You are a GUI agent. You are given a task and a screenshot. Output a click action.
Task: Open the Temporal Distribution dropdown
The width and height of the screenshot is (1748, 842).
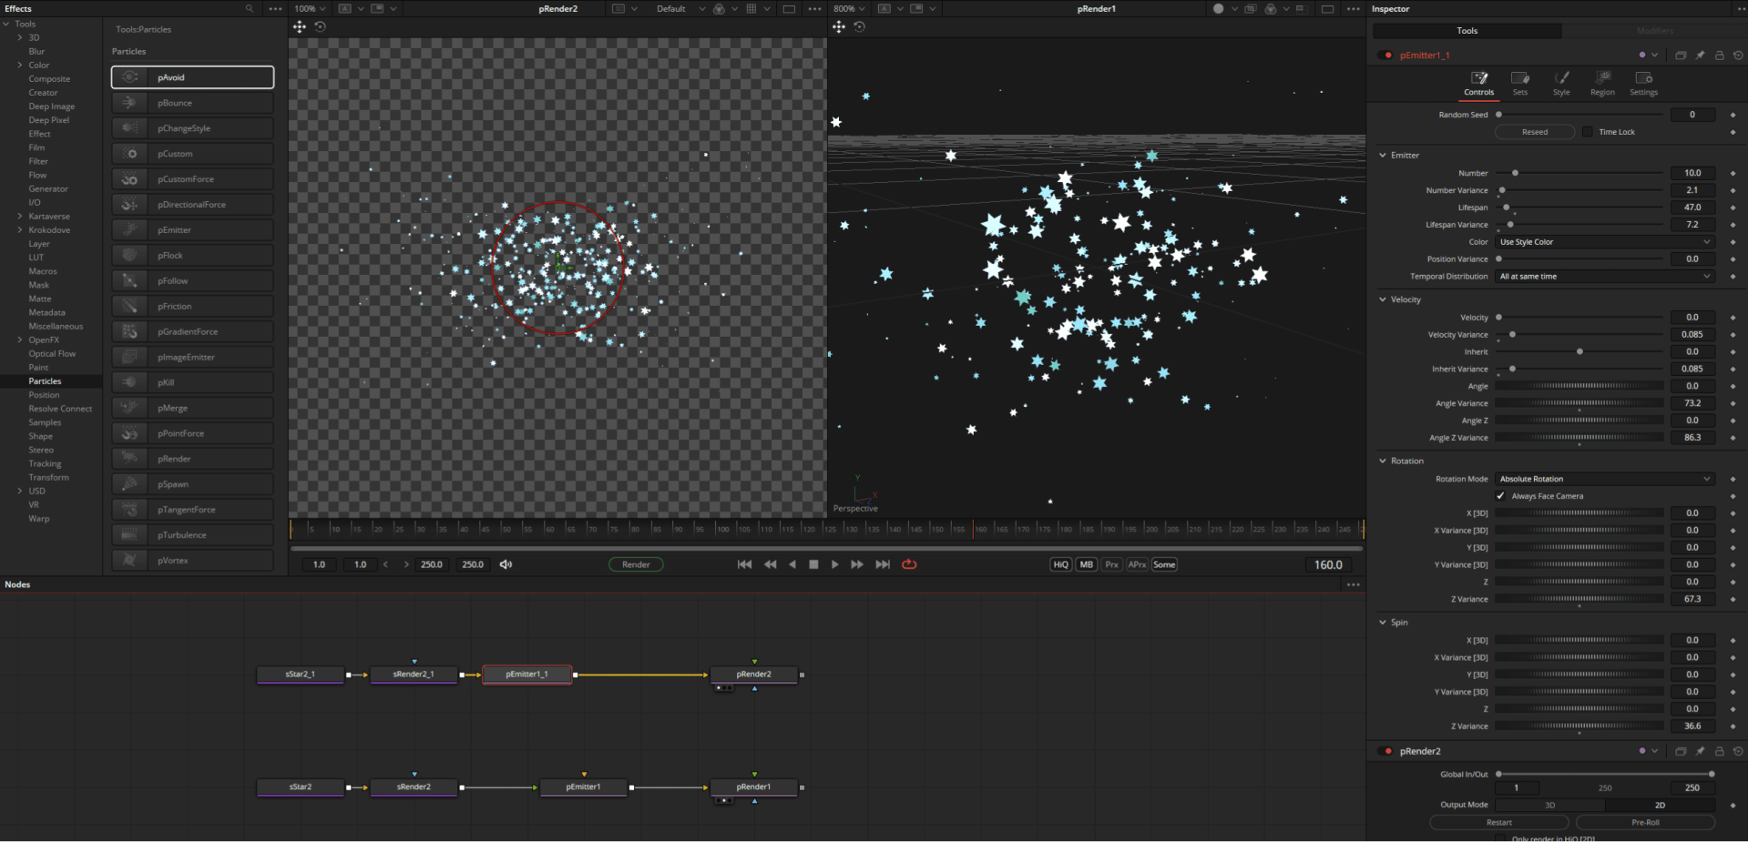pos(1604,277)
